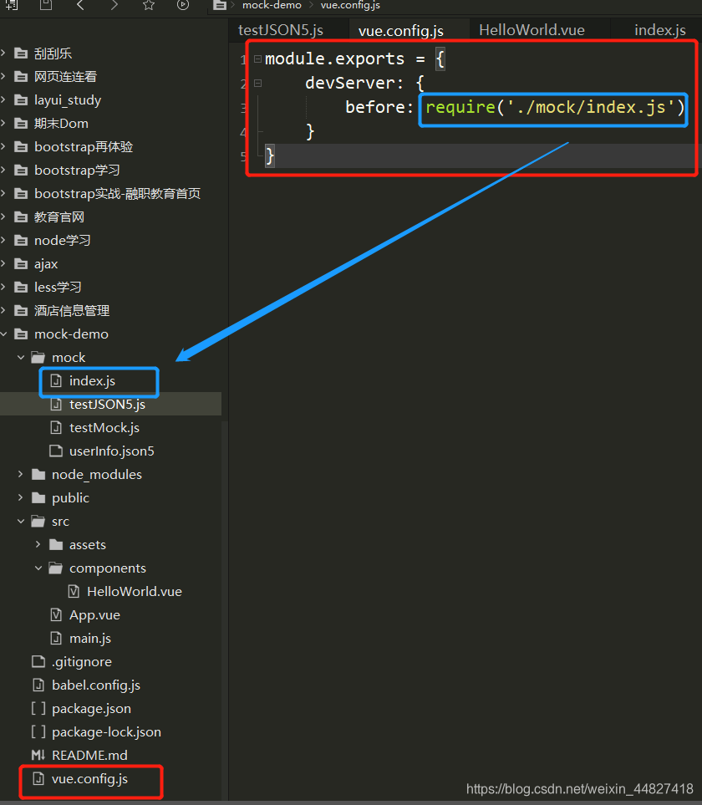This screenshot has height=805, width=702.
Task: Select the less学习 project
Action: [x=58, y=287]
